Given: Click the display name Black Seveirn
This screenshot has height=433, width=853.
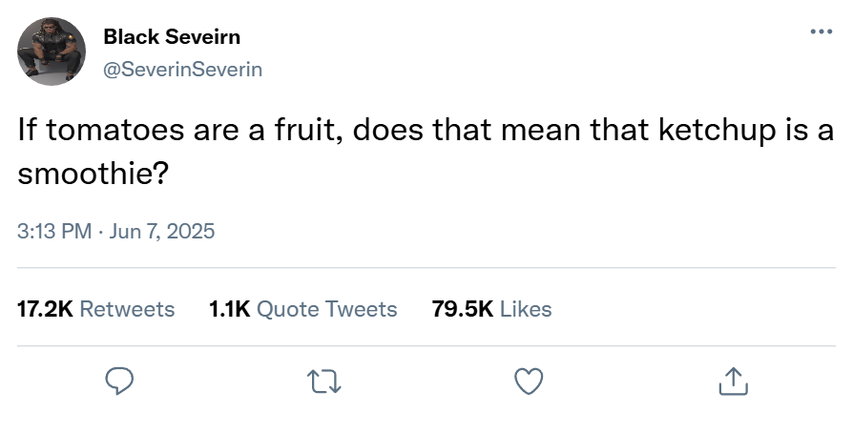Looking at the screenshot, I should pyautogui.click(x=172, y=37).
